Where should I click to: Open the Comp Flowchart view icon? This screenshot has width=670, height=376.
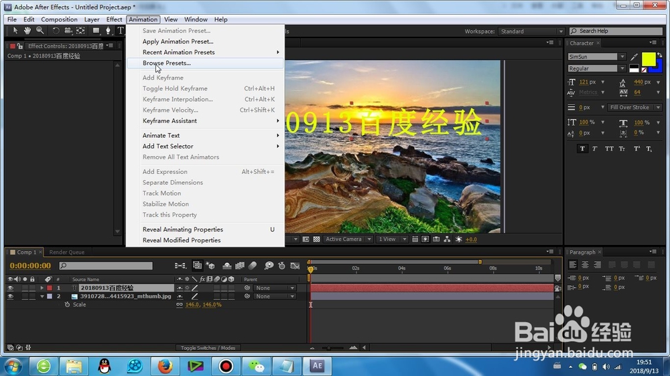[447, 240]
